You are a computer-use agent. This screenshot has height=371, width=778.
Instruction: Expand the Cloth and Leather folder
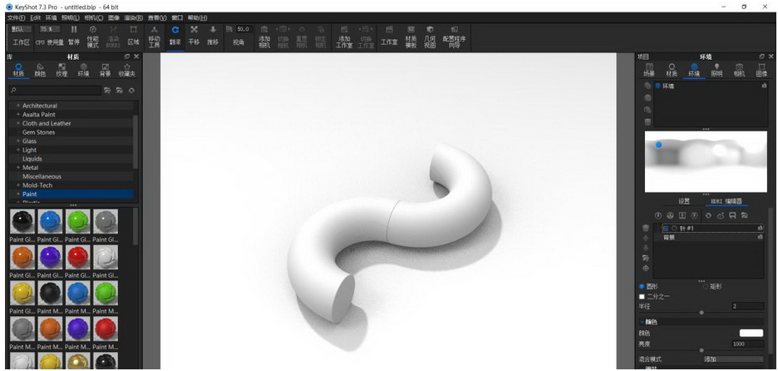click(x=17, y=123)
